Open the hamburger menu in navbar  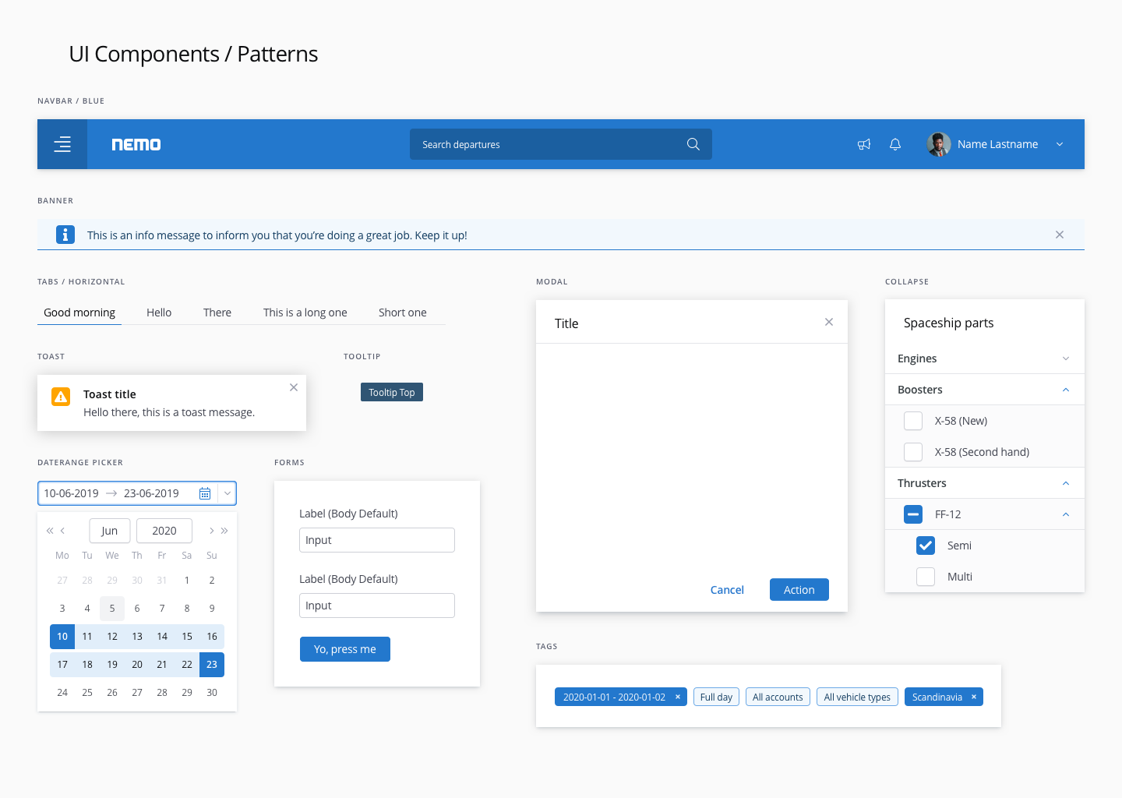click(x=62, y=144)
